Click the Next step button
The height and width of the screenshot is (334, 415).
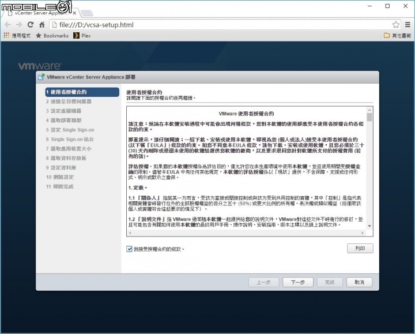pyautogui.click(x=298, y=282)
